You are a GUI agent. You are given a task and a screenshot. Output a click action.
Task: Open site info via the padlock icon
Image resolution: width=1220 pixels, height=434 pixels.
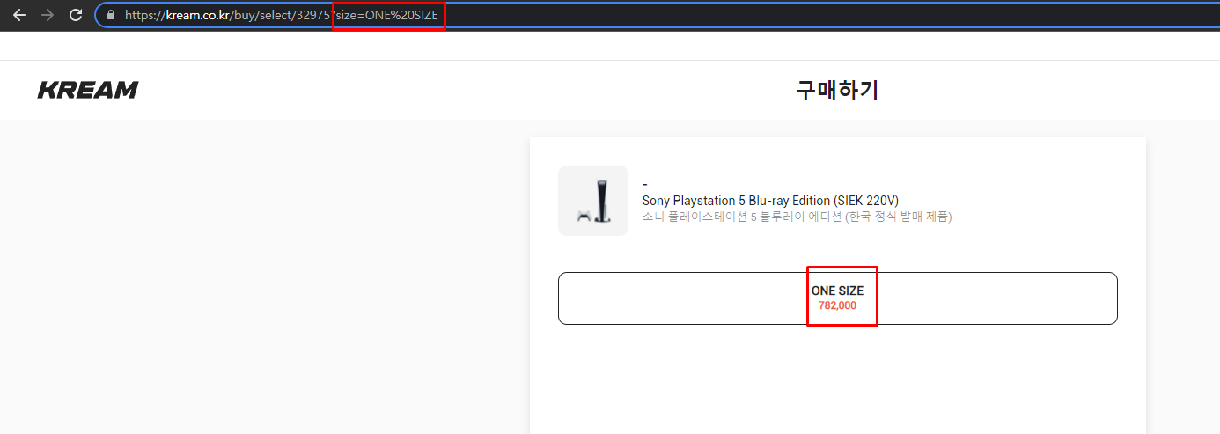coord(111,15)
